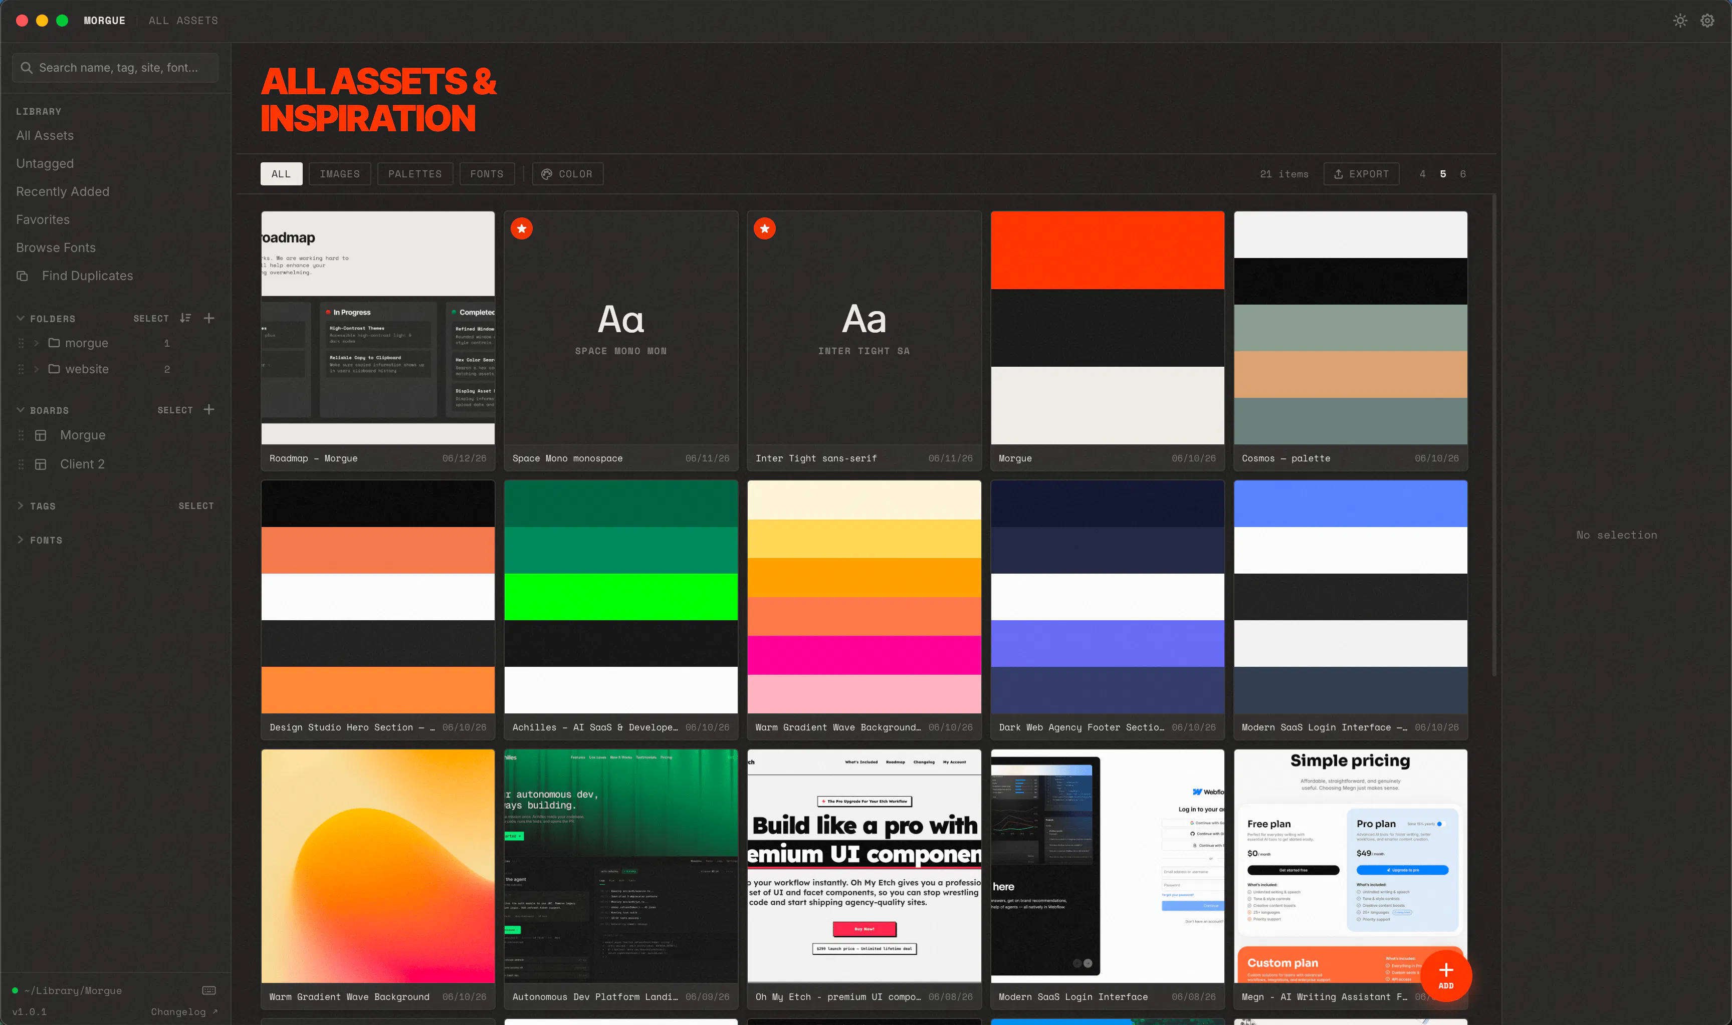Switch to the IMAGES filter tab

tap(339, 174)
